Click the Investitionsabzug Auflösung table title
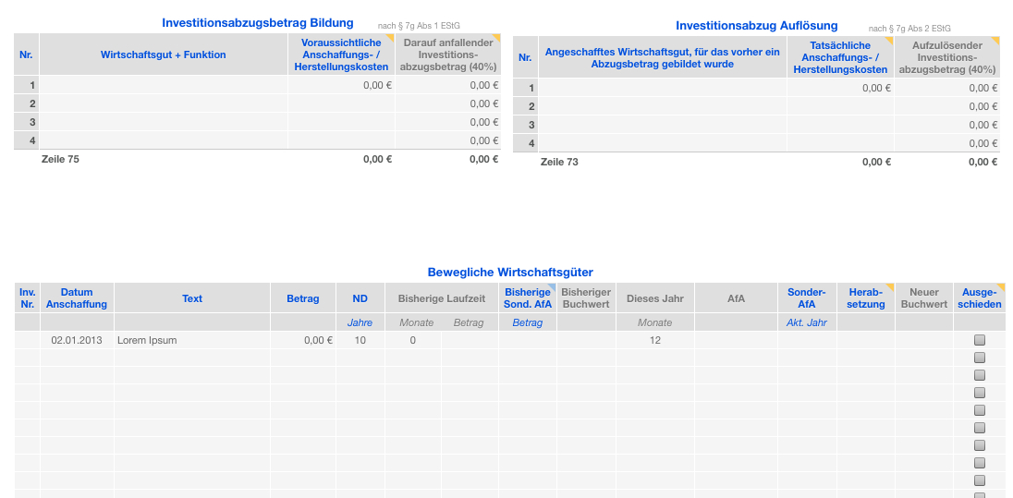Viewport: 1013px width, 498px height. [757, 26]
